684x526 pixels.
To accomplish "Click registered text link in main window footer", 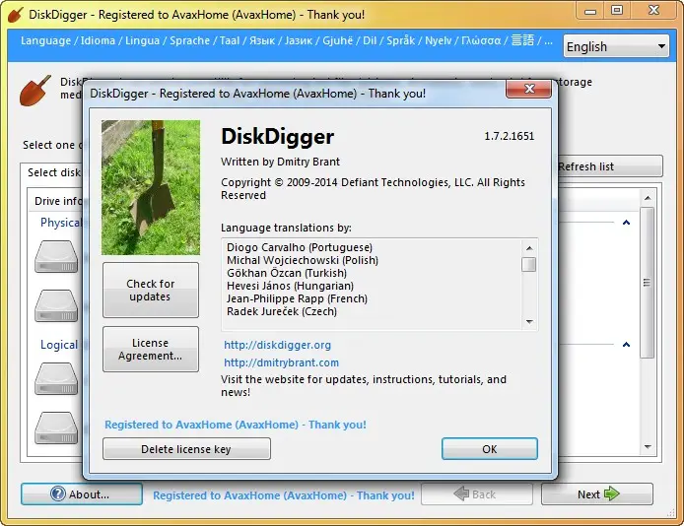I will click(x=284, y=495).
